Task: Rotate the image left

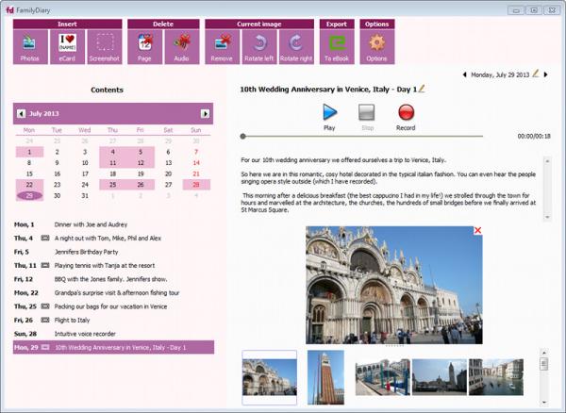Action: coord(259,46)
